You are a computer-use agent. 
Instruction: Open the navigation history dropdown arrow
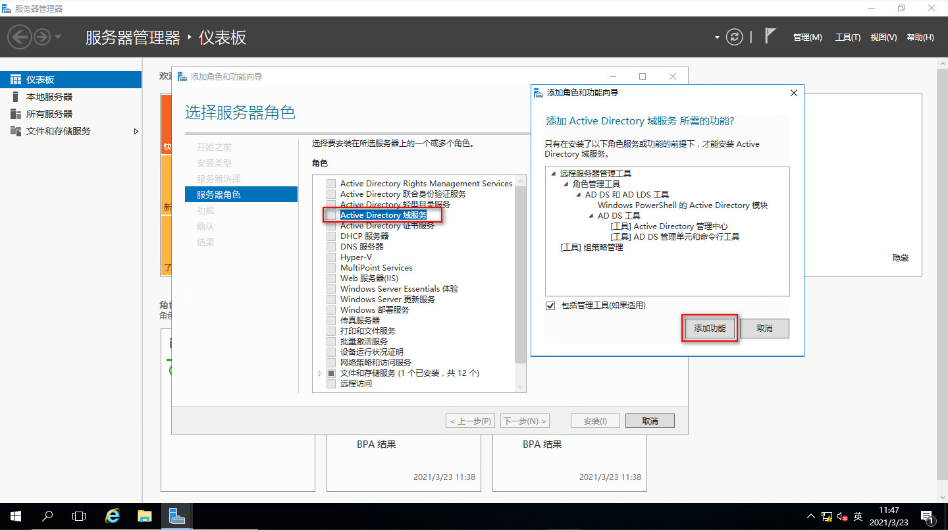[58, 37]
